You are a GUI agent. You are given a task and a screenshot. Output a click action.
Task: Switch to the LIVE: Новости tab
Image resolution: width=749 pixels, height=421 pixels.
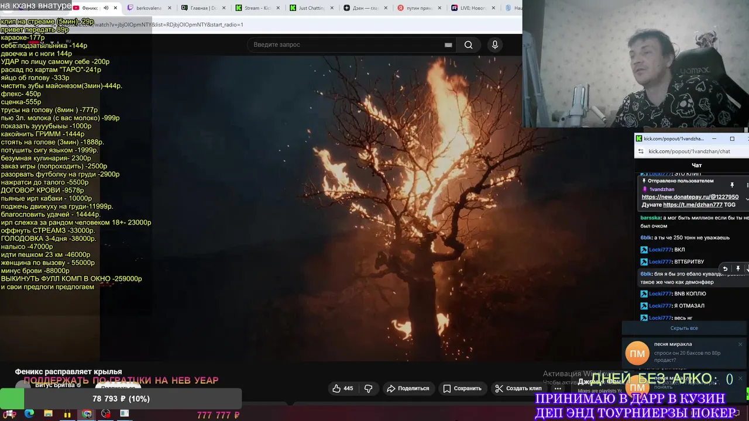474,8
